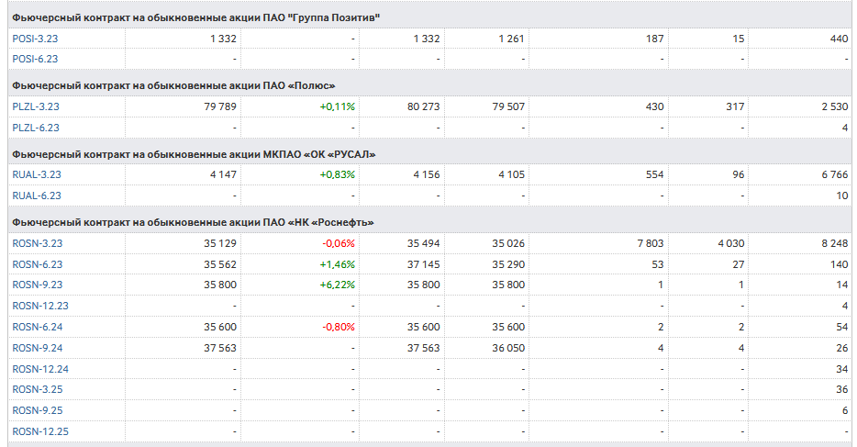Open the ROSN-6.24 contract link
857x447 pixels.
click(x=38, y=327)
